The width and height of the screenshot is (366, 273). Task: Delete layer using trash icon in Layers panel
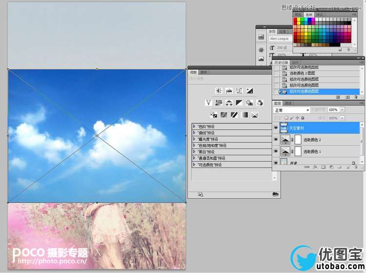[356, 167]
